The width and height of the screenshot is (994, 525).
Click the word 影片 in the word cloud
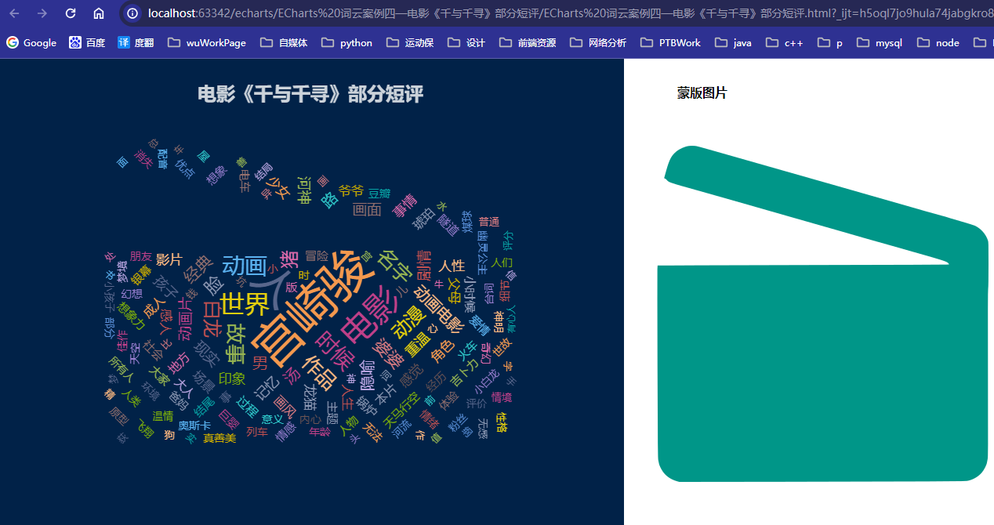(169, 260)
